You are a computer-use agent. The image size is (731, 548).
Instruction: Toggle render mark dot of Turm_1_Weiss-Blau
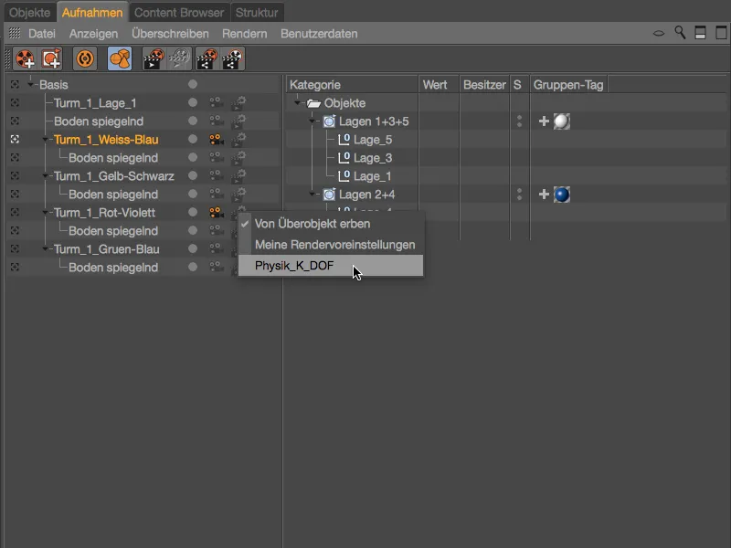click(x=193, y=139)
